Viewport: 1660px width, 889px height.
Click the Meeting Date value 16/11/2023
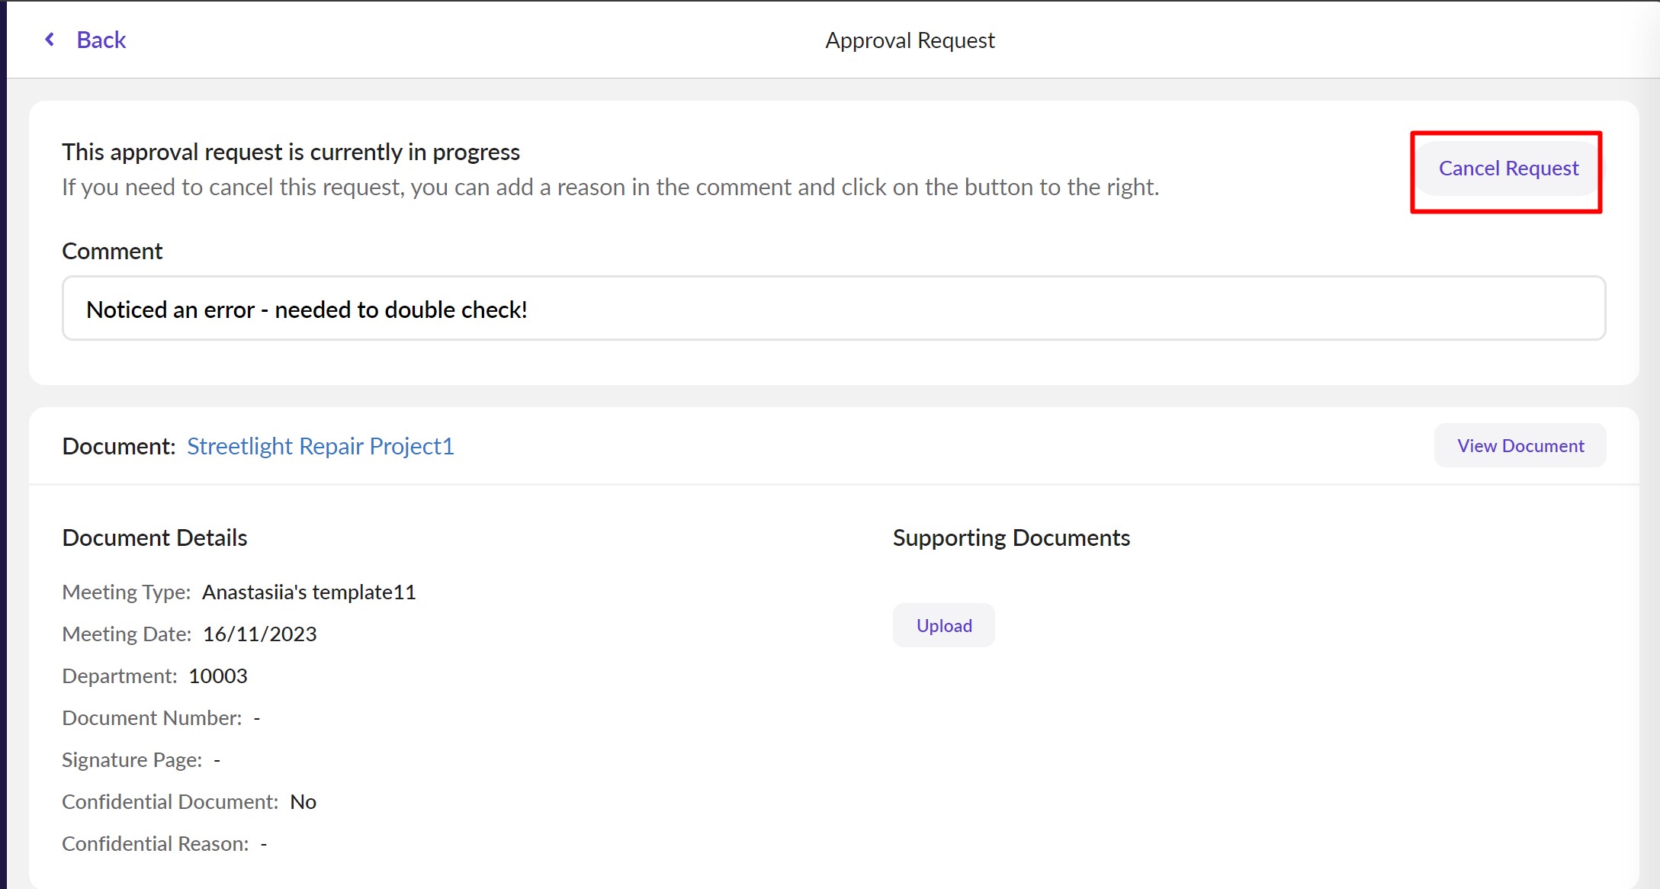260,634
